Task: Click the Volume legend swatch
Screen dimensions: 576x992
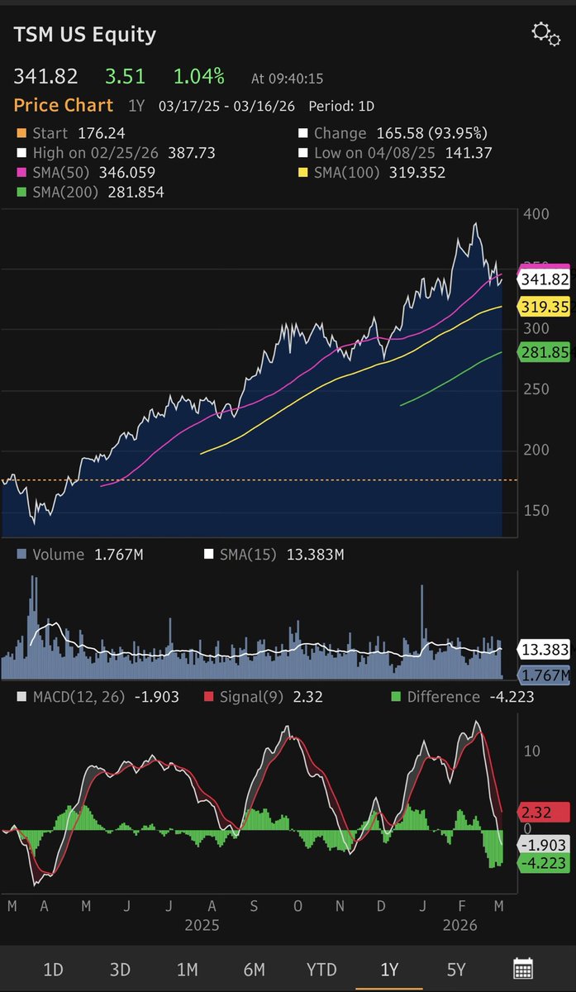Action: (x=20, y=555)
